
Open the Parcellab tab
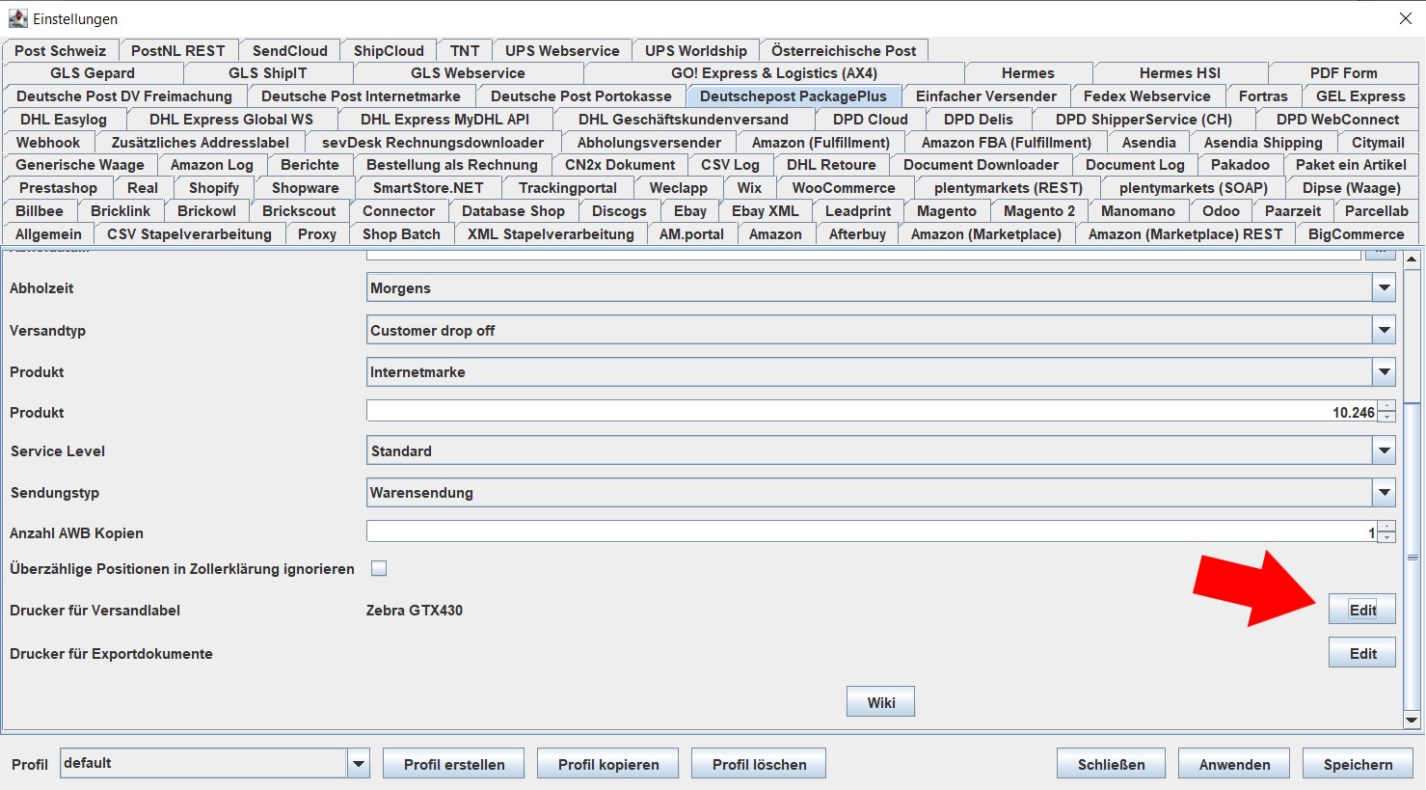pyautogui.click(x=1376, y=211)
